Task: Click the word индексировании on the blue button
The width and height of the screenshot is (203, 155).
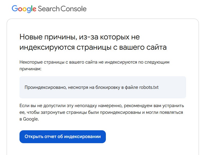Action: tap(82, 137)
